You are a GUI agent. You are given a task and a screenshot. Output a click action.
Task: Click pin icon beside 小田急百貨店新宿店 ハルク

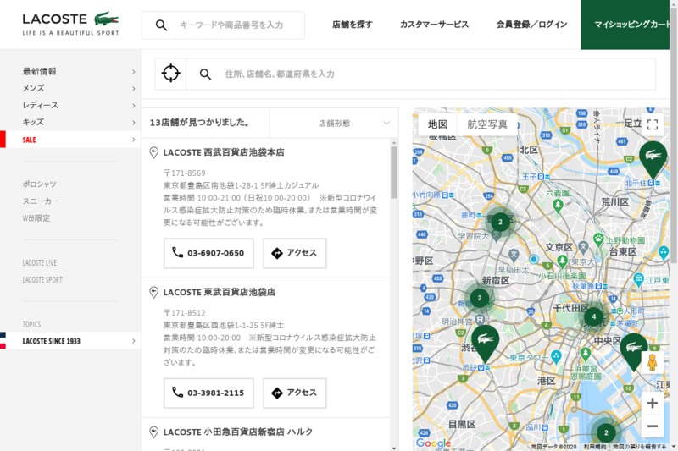153,432
